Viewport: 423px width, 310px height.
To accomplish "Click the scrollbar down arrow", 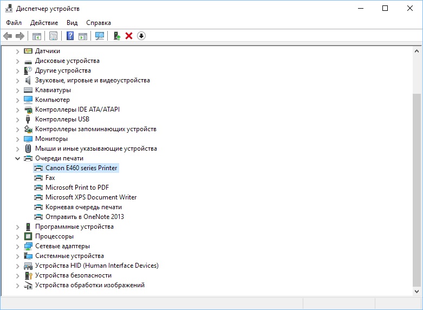I will [x=417, y=292].
